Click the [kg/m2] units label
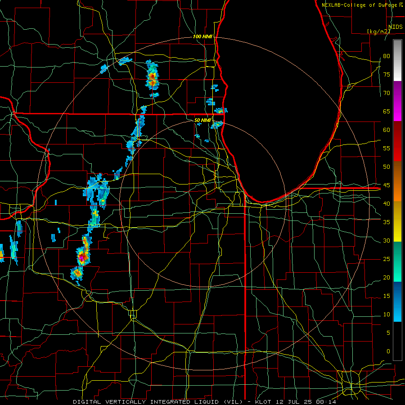405x405 pixels. (378, 31)
